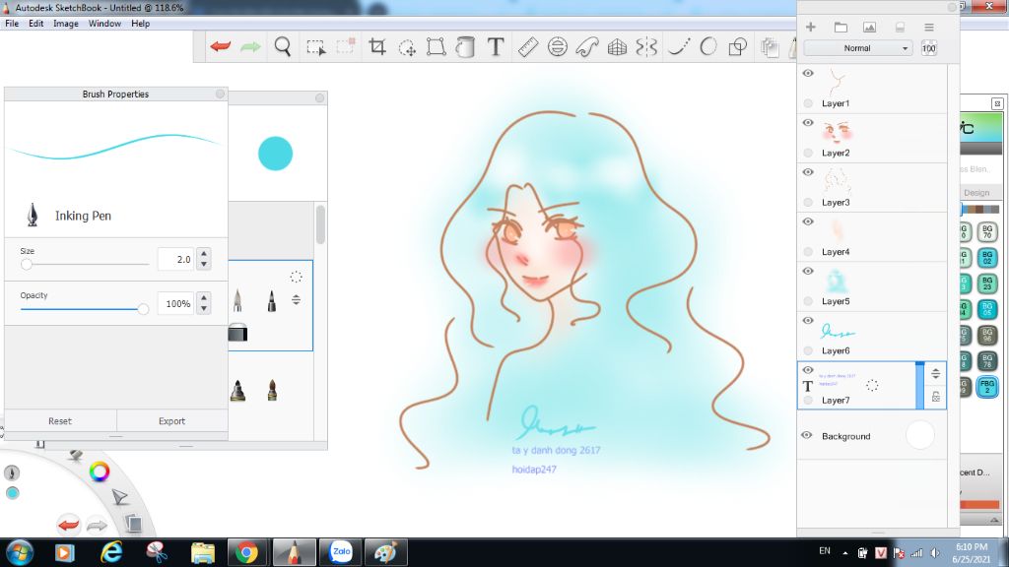The image size is (1009, 567).
Task: Select the Zoom magnifier tool
Action: [x=283, y=47]
